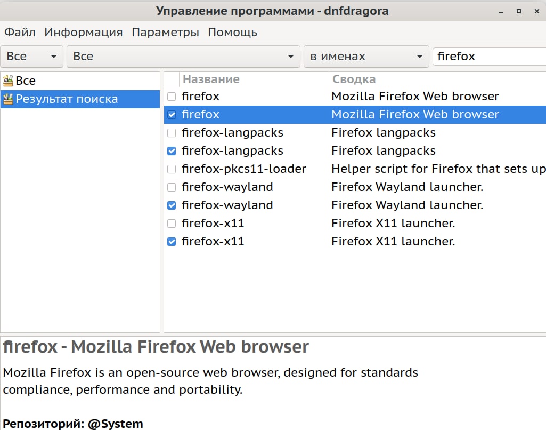Click the search field containing 'firefox'
The width and height of the screenshot is (546, 430).
point(487,57)
